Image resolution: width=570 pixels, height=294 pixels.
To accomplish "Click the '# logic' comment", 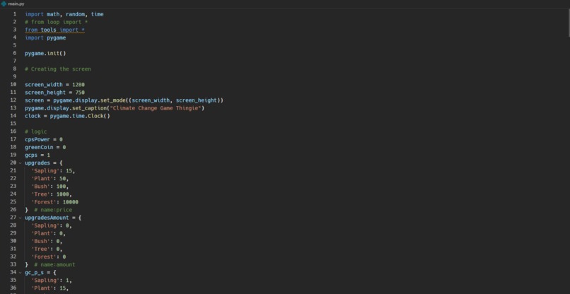I will click(x=36, y=131).
